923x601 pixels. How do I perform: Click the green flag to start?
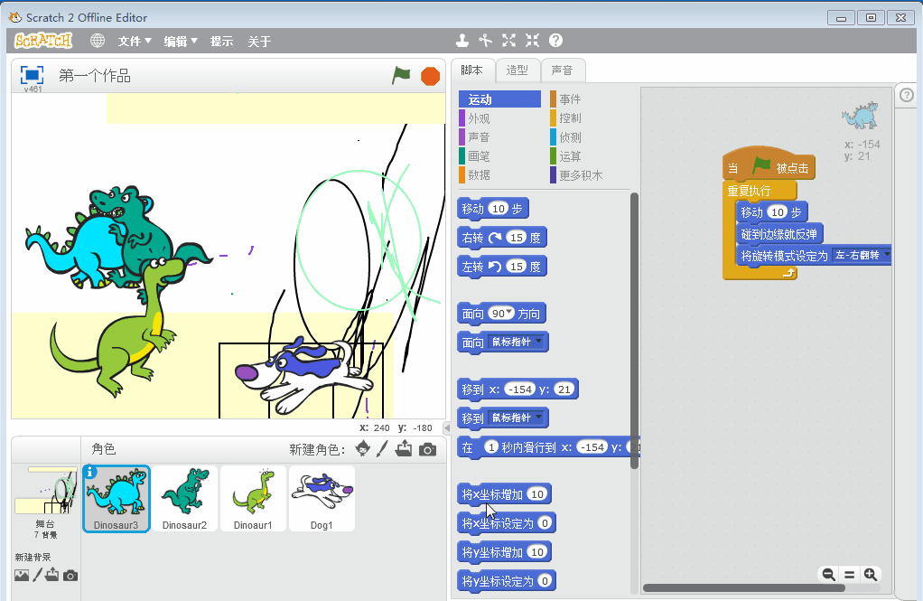[x=401, y=75]
